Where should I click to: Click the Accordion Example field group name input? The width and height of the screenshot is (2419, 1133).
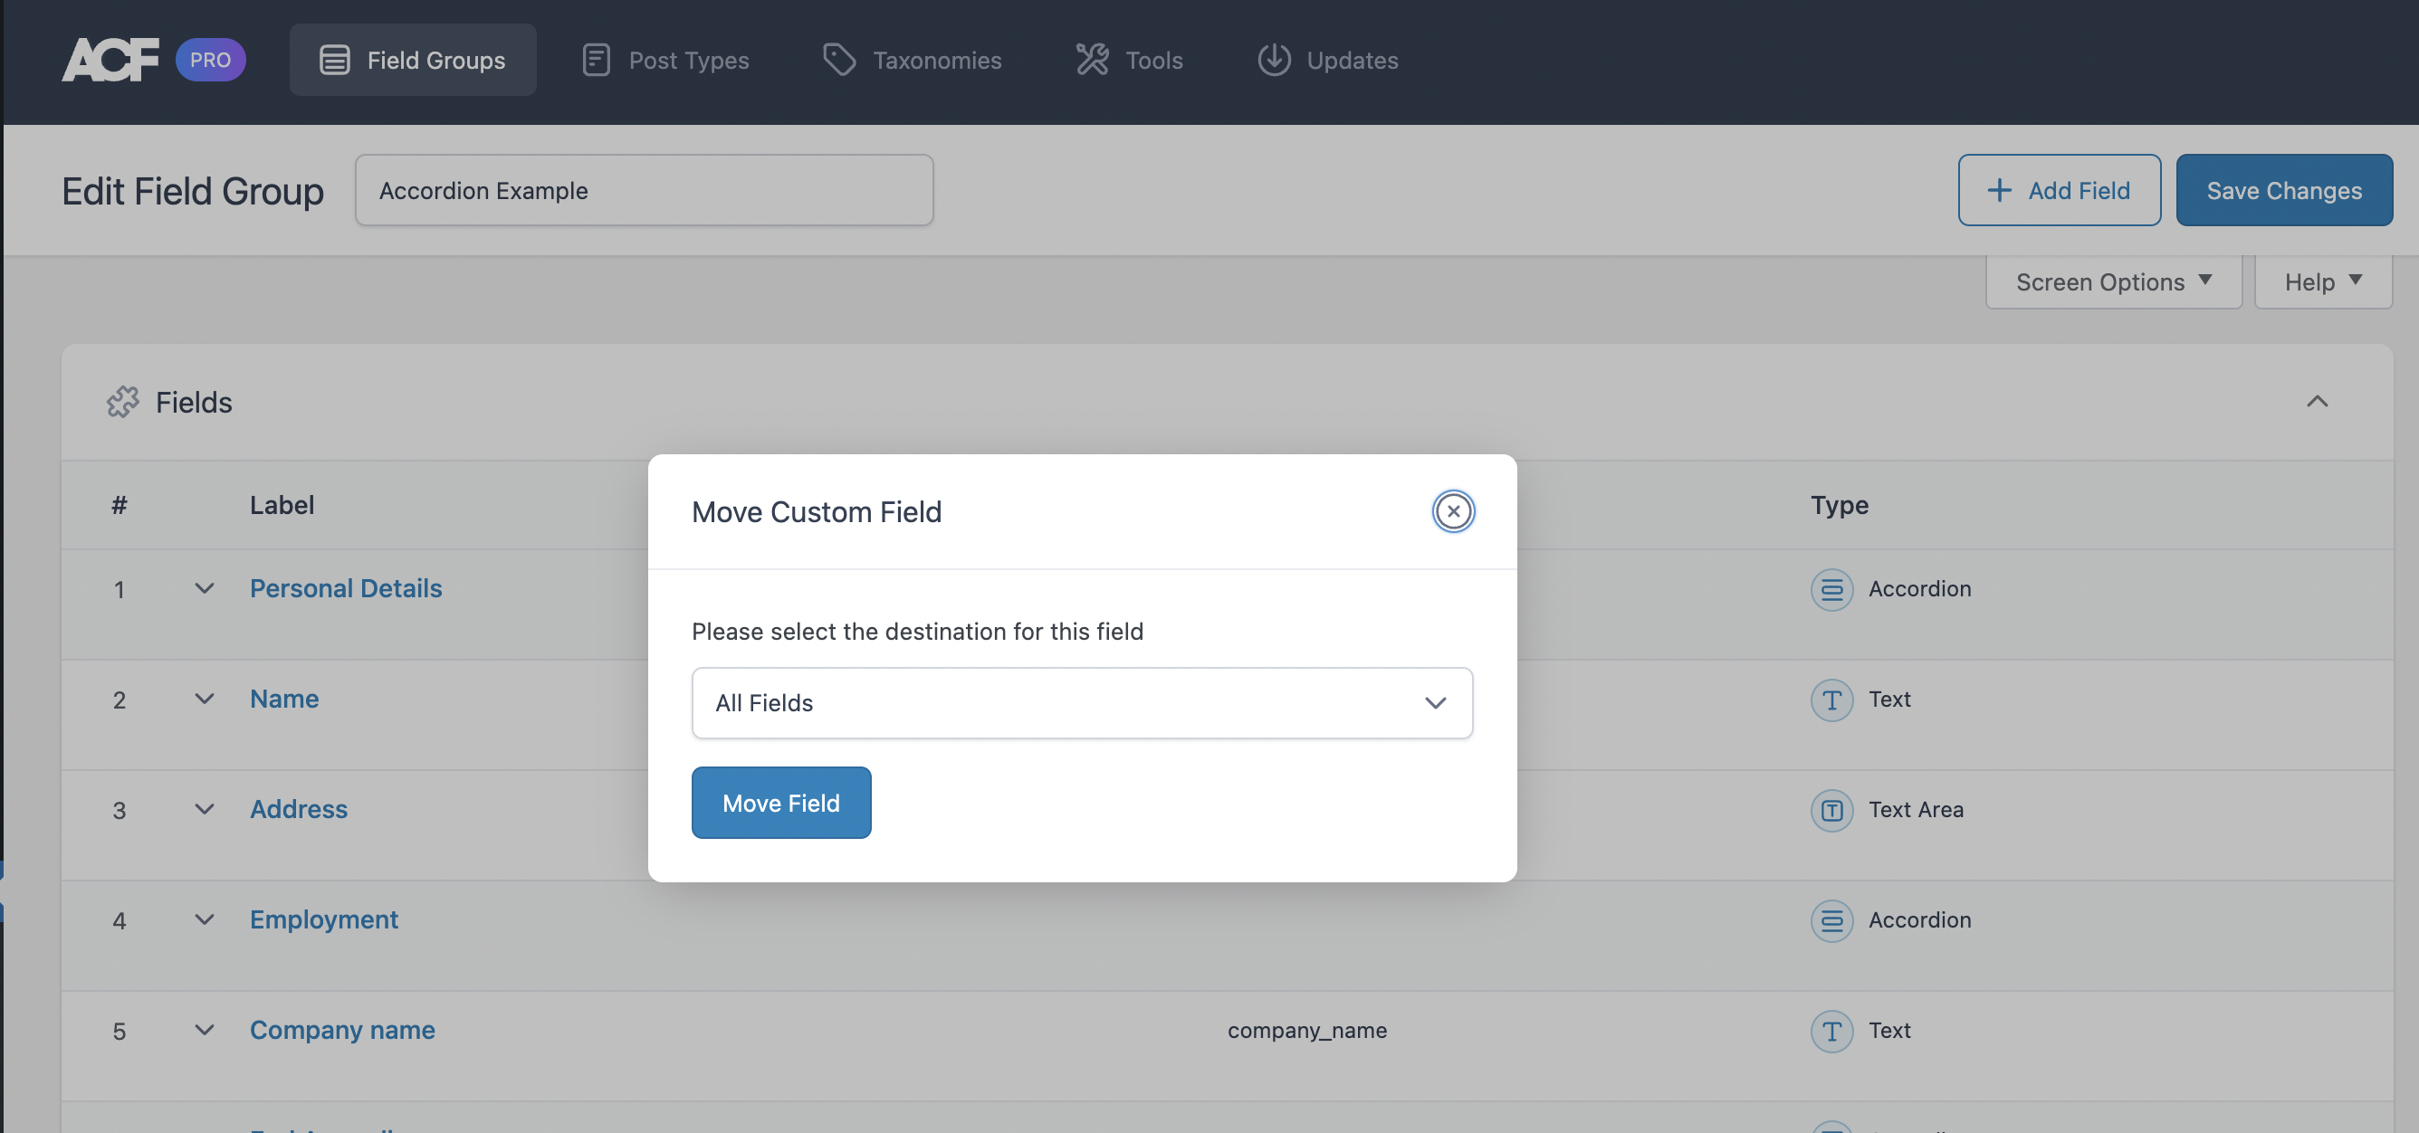click(644, 190)
